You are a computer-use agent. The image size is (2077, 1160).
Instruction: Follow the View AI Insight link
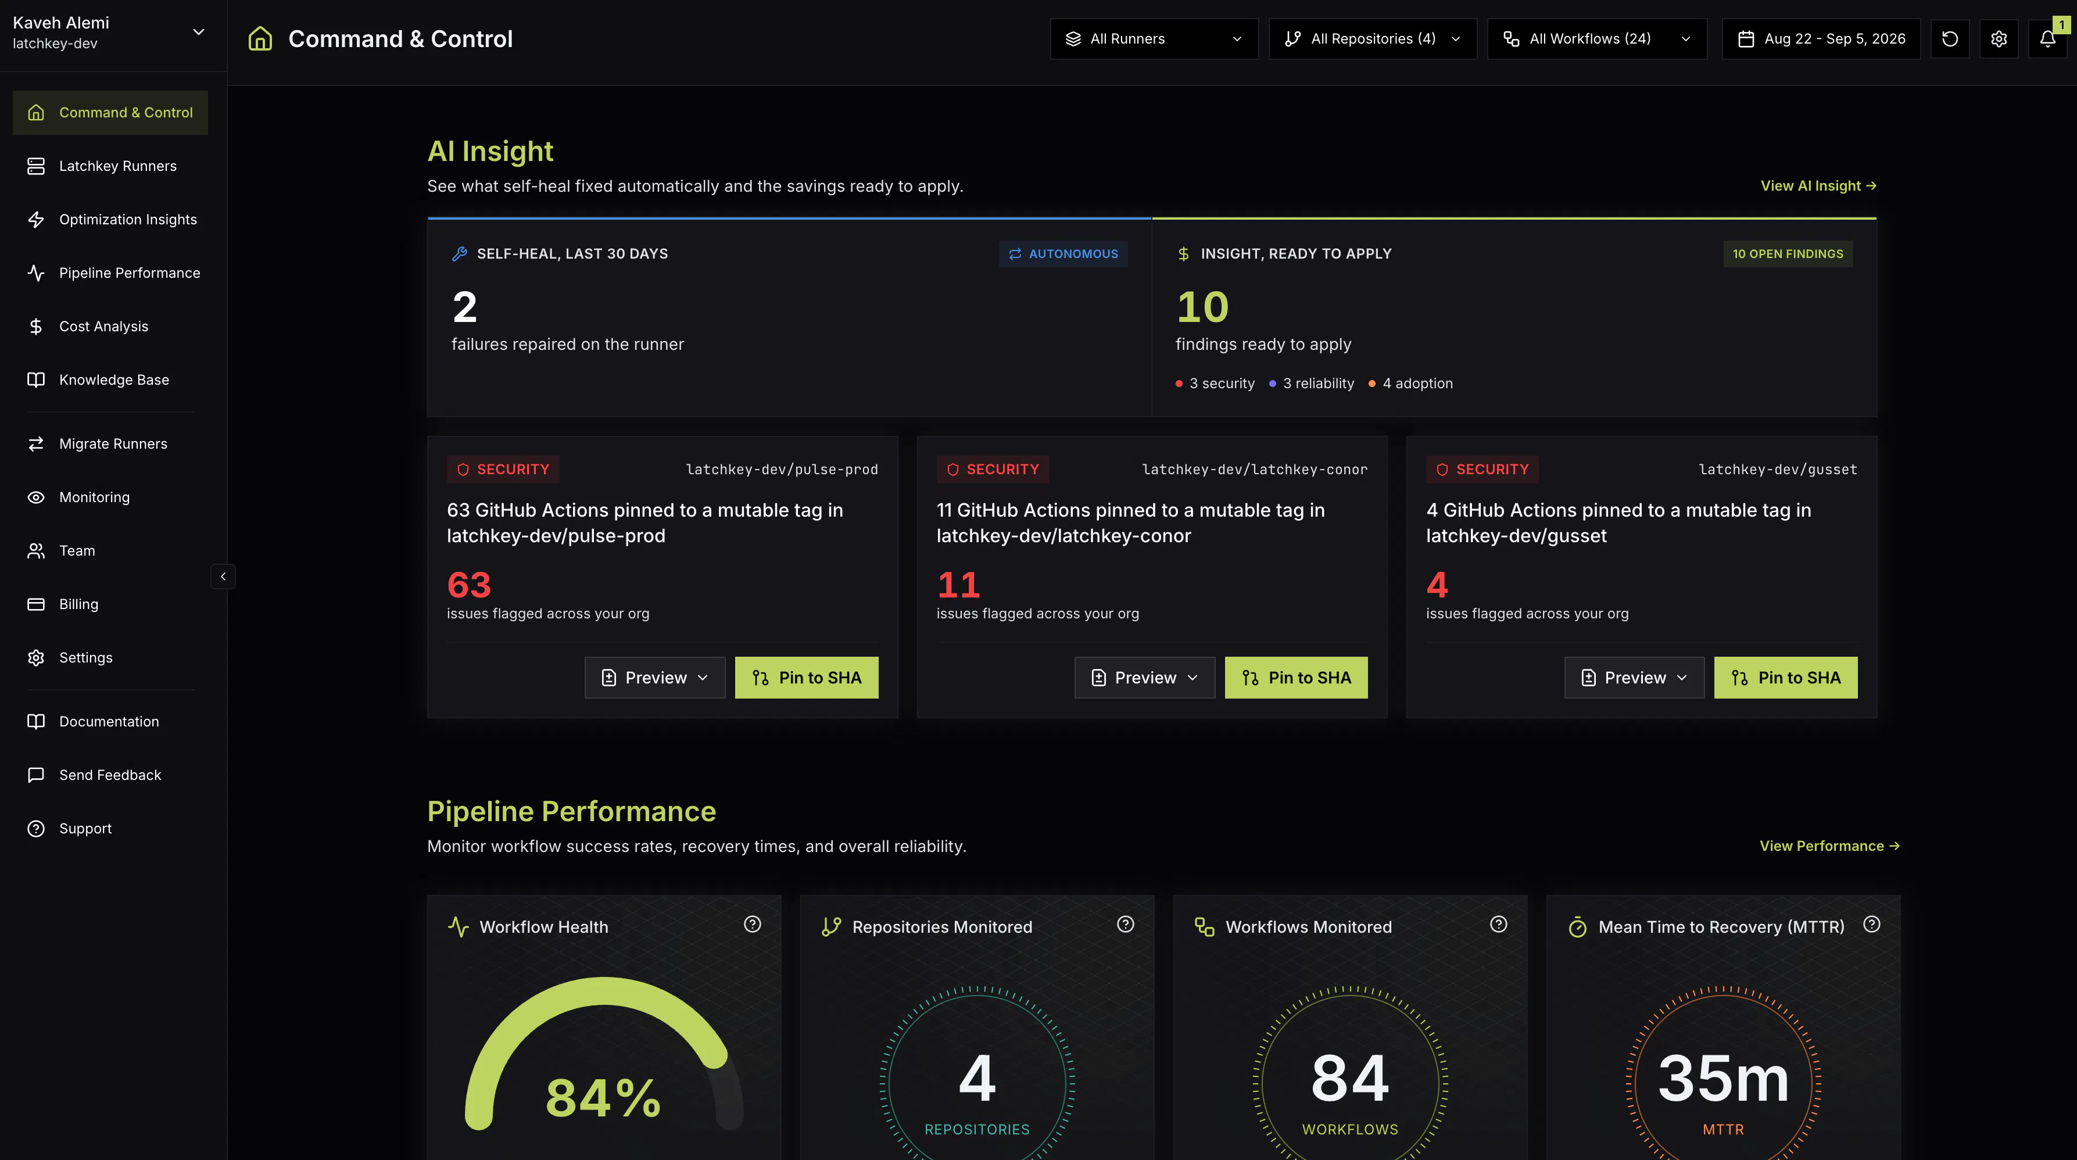(x=1818, y=186)
